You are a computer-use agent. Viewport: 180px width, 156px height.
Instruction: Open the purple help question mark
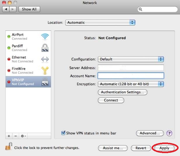pyautogui.click(x=169, y=133)
